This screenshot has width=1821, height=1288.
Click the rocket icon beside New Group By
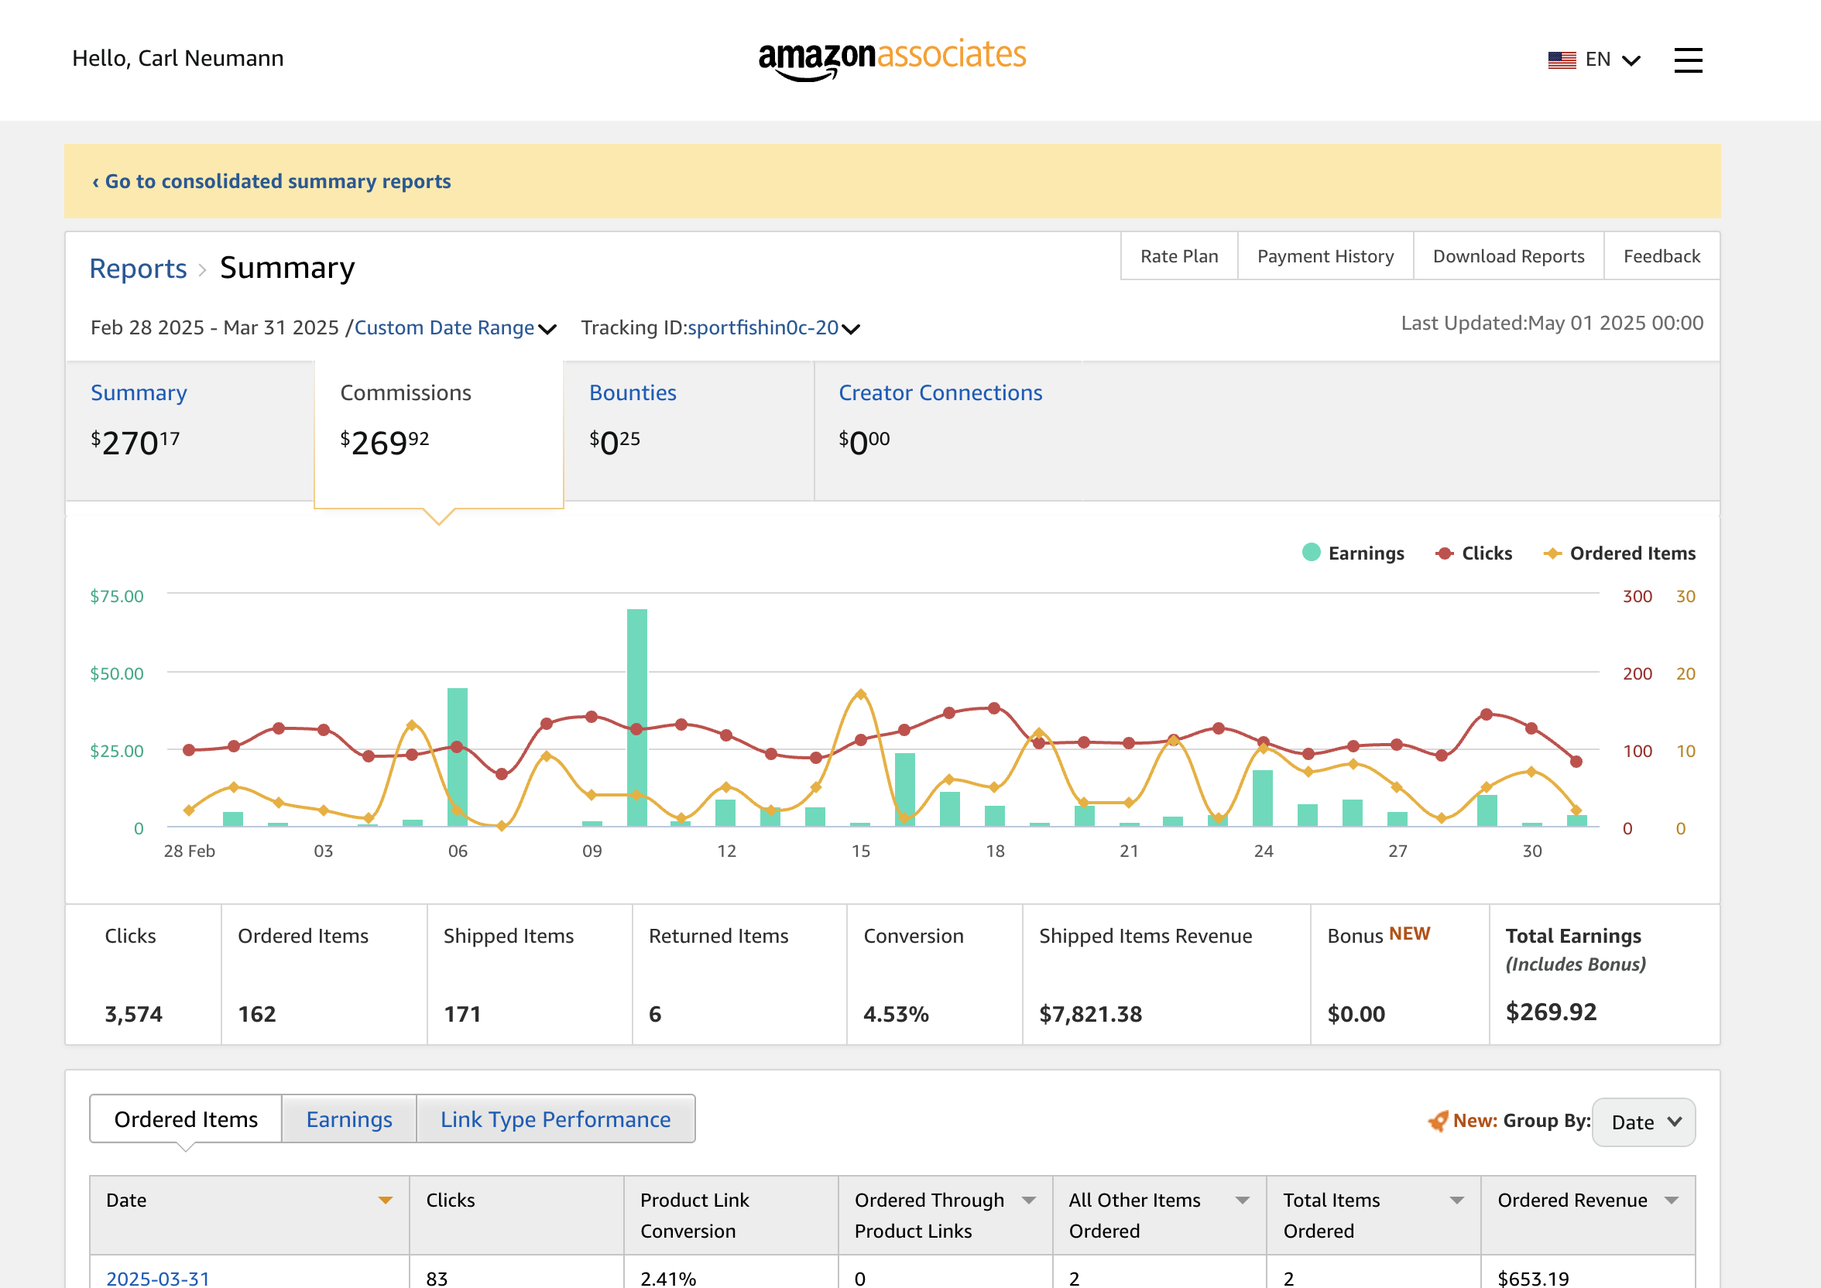click(x=1437, y=1121)
